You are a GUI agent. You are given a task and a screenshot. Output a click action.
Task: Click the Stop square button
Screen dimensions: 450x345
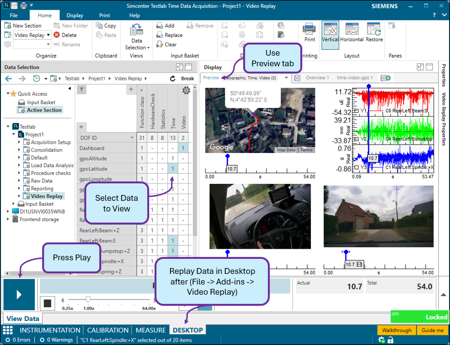pyautogui.click(x=47, y=303)
